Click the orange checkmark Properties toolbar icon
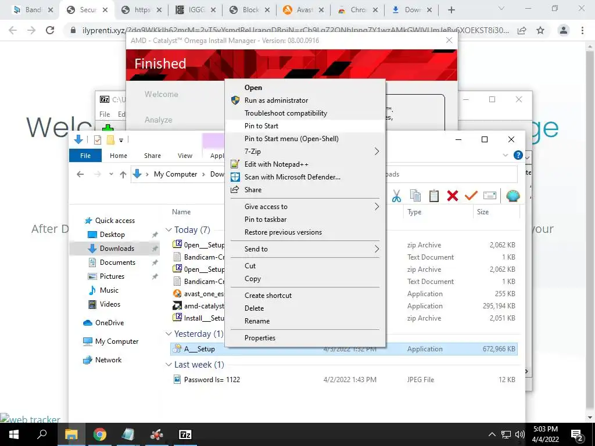The image size is (595, 446). tap(471, 196)
